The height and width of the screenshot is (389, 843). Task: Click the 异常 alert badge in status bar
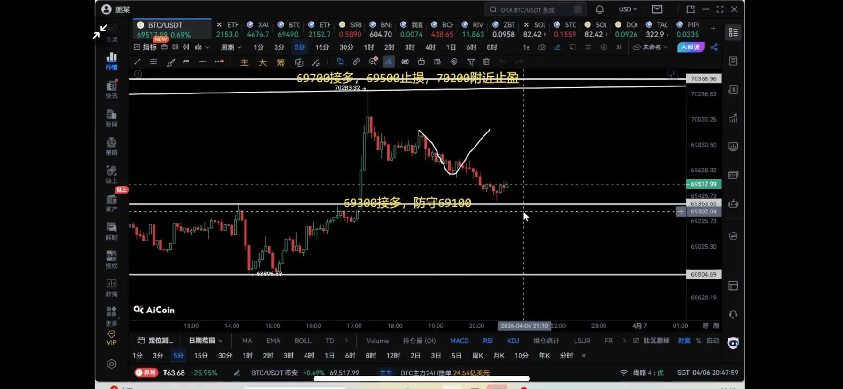pos(146,373)
